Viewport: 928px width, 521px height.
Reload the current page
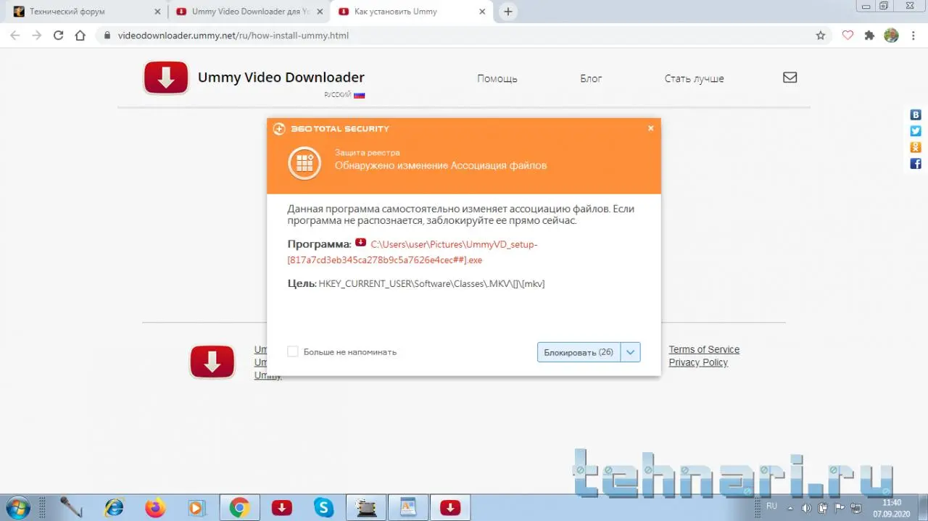[59, 35]
